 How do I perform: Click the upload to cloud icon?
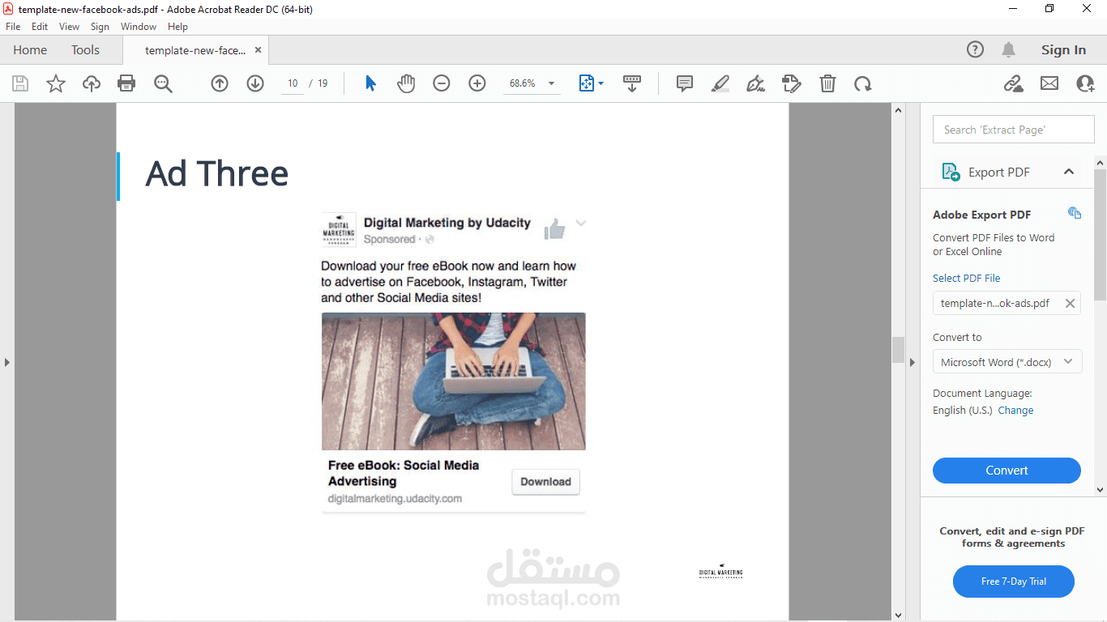point(92,83)
